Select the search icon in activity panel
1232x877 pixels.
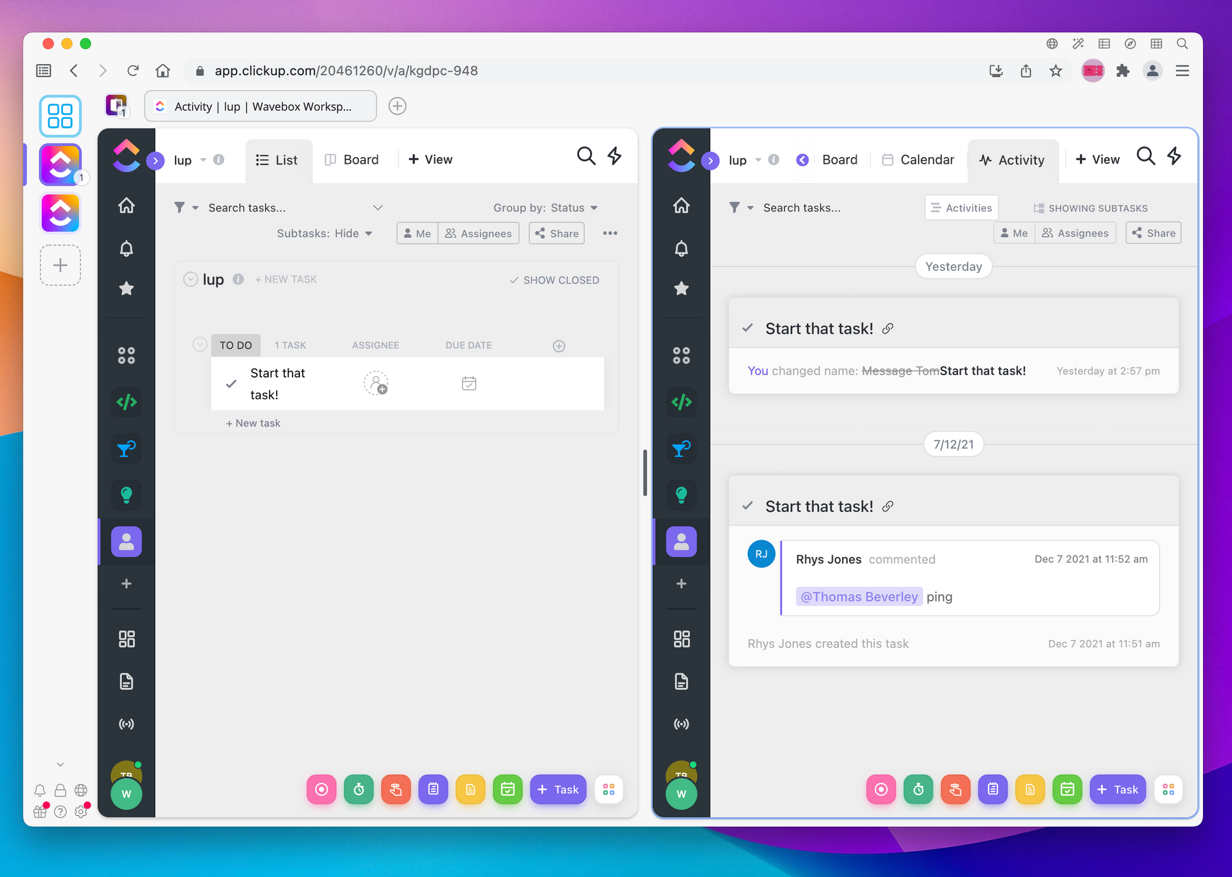point(1146,158)
